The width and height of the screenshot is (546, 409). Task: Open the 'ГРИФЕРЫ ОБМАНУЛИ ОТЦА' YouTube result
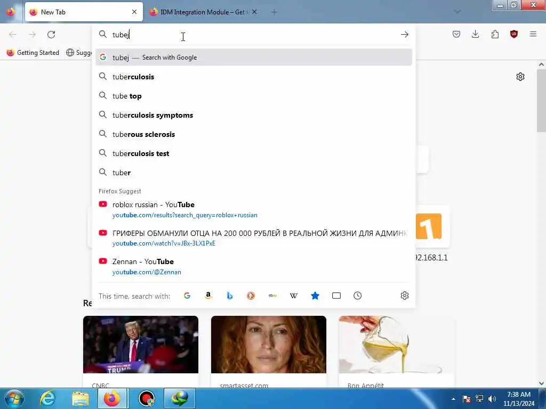(x=253, y=238)
